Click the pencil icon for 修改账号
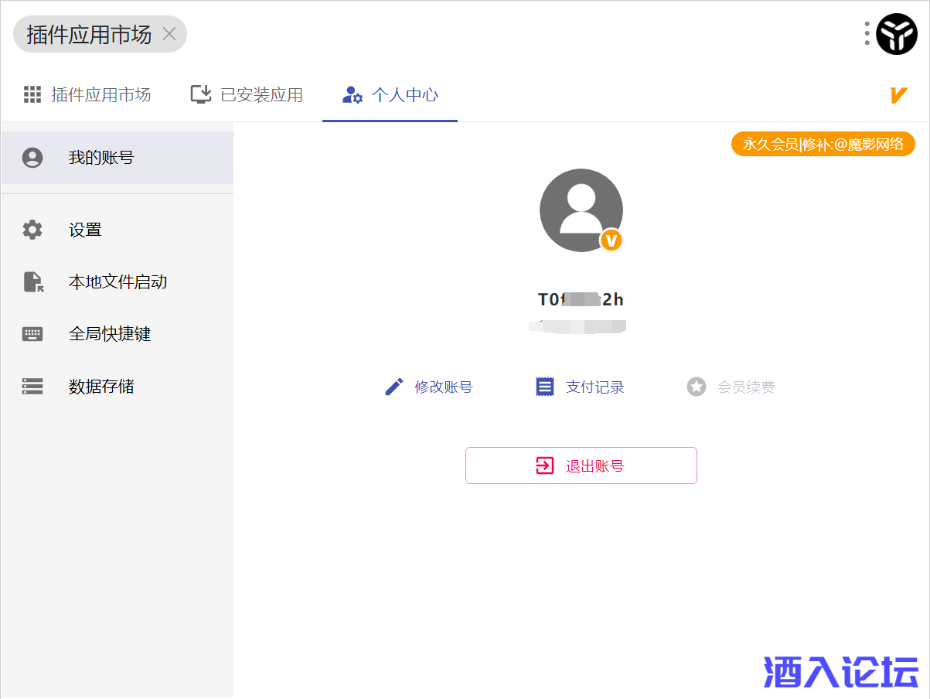 394,387
